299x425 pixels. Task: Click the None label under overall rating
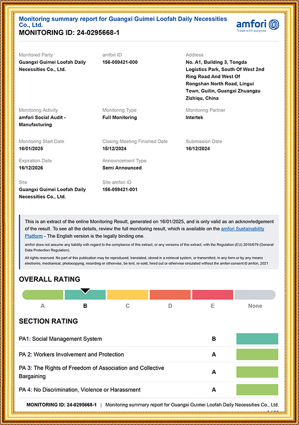coord(255,306)
